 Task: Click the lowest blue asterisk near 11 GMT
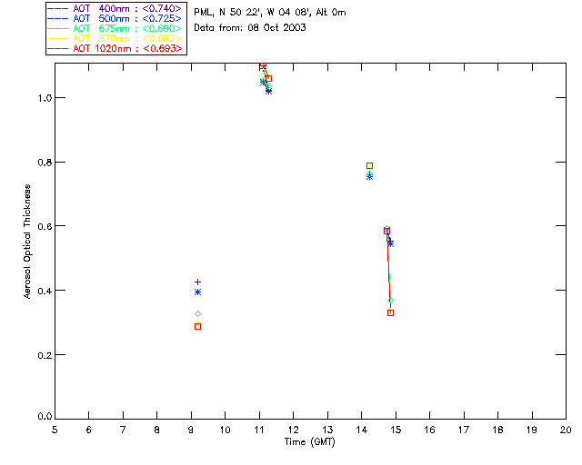pyautogui.click(x=269, y=91)
